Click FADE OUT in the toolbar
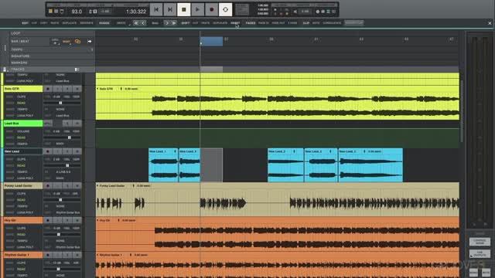The height and width of the screenshot is (278, 495). pos(278,23)
